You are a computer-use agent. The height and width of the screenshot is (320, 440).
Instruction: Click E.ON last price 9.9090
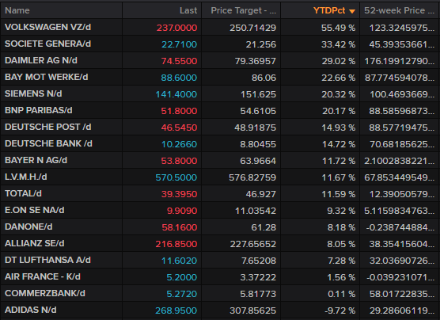click(182, 211)
